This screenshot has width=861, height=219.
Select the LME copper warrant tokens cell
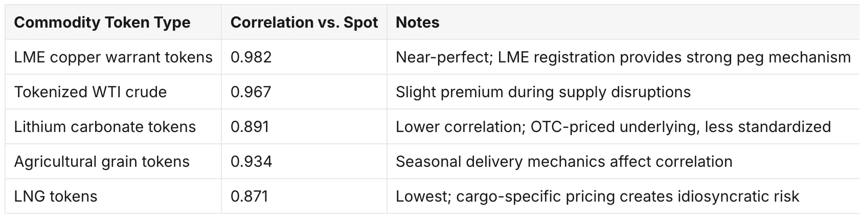point(113,57)
